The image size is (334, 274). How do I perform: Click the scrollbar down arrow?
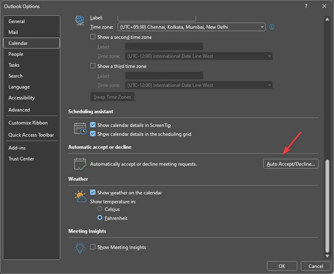pos(327,256)
